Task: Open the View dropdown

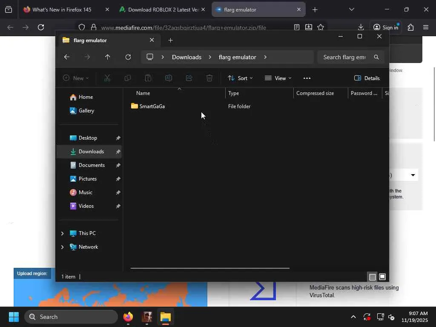Action: tap(278, 78)
